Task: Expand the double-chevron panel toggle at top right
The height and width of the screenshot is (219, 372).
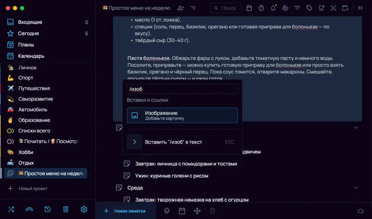Action: pos(360,8)
